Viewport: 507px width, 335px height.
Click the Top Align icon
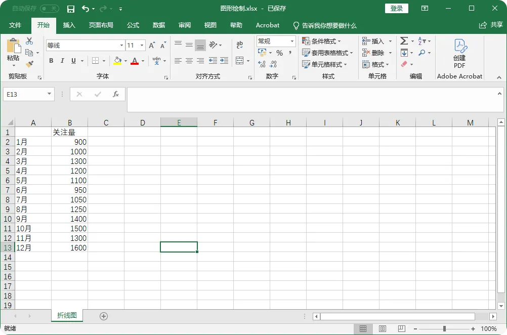178,45
